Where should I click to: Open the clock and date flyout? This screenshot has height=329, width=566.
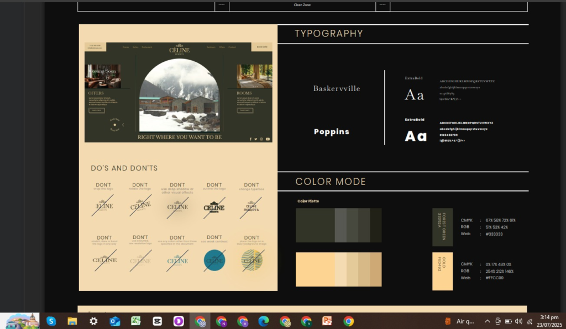coord(548,321)
